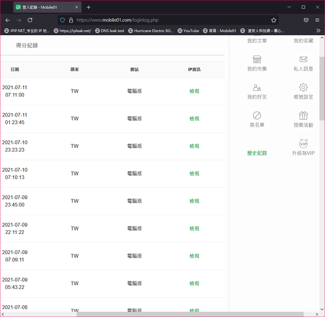
Task: Open account settings (帳號設定) gear icon
Action: (303, 87)
